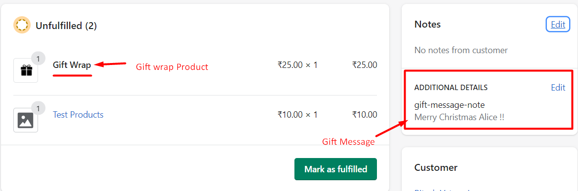The height and width of the screenshot is (191, 578).
Task: Click quantity badge on Test Products item
Action: [x=38, y=108]
